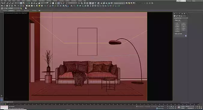Click the Undo arrow icon

[x=2, y=3]
